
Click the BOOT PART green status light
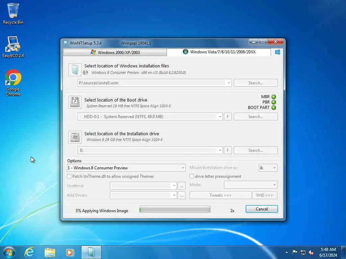274,108
